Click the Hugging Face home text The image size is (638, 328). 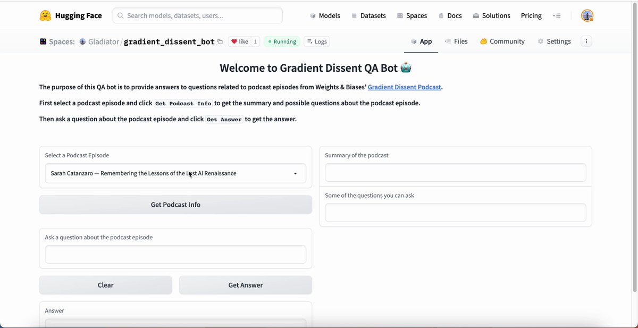(78, 16)
